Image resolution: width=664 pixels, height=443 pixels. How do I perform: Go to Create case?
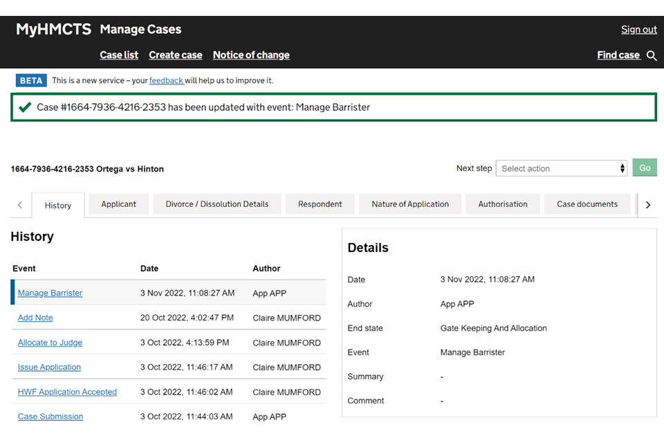click(x=176, y=55)
